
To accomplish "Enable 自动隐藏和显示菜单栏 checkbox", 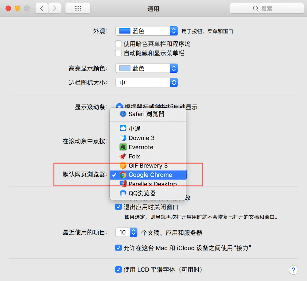I will click(119, 53).
